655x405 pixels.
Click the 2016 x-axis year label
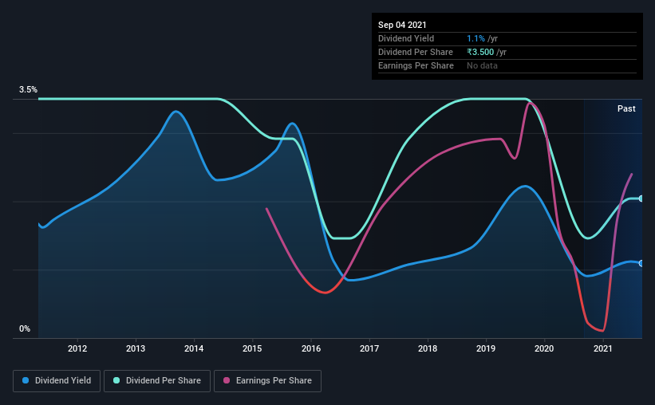[311, 348]
